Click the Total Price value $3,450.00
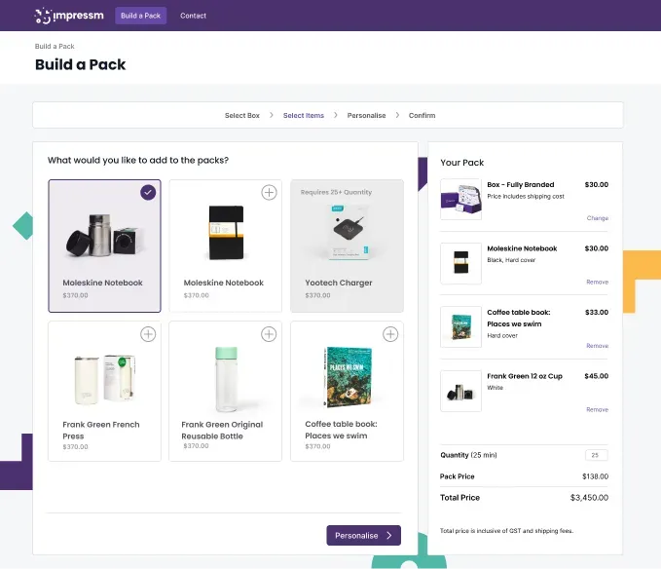Image resolution: width=661 pixels, height=569 pixels. pos(589,498)
